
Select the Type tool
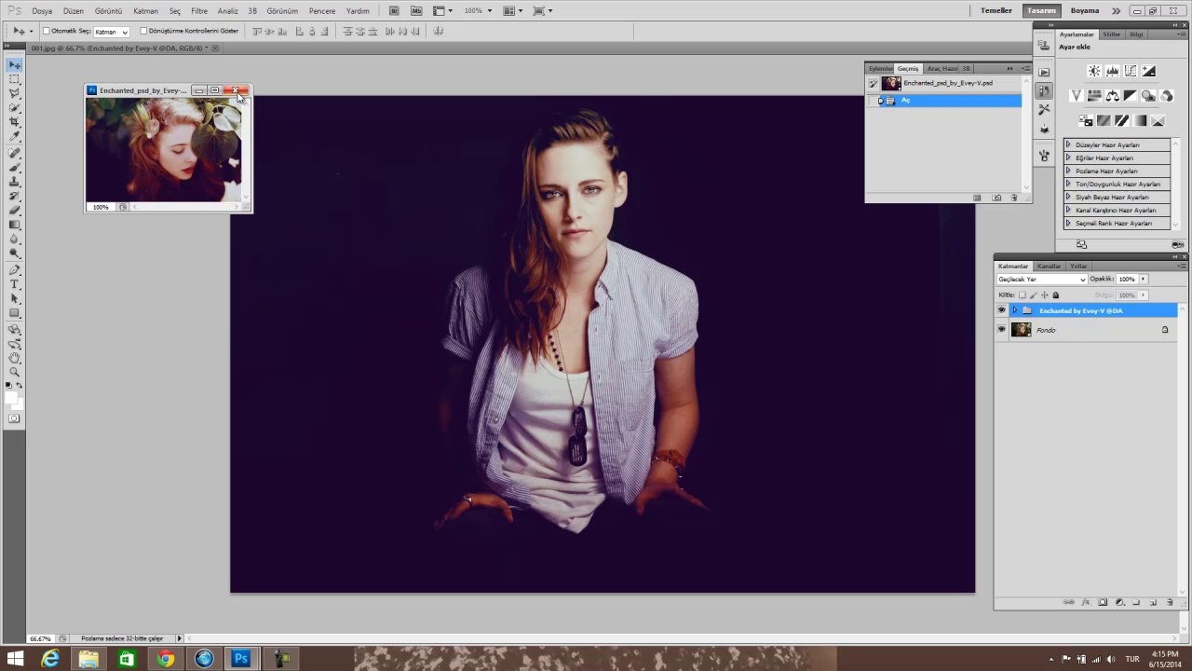15,284
